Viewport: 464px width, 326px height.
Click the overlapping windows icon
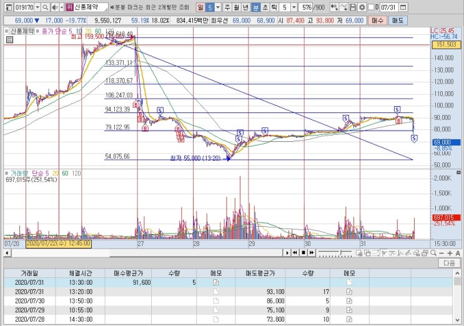(x=367, y=253)
